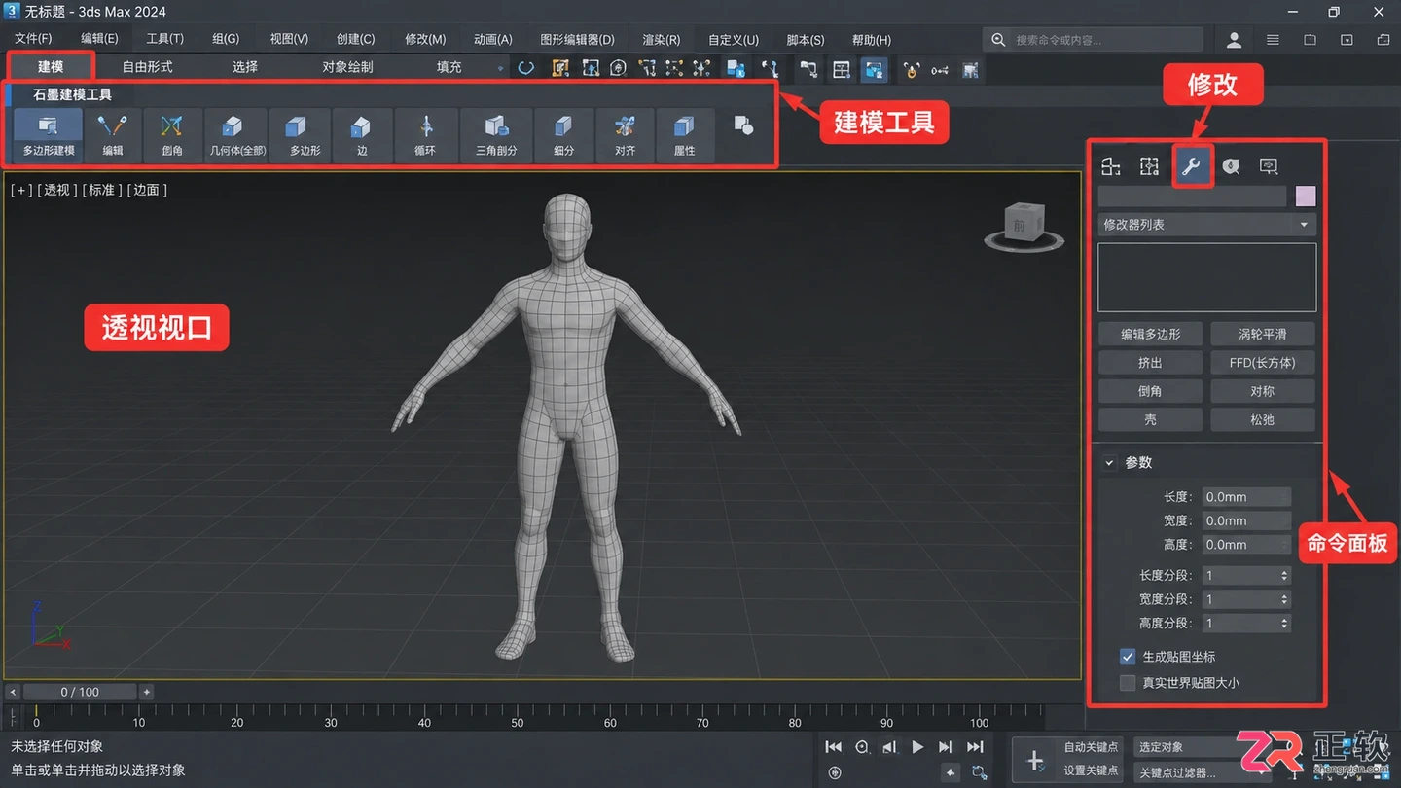
Task: Click the user account icon
Action: 1235,40
